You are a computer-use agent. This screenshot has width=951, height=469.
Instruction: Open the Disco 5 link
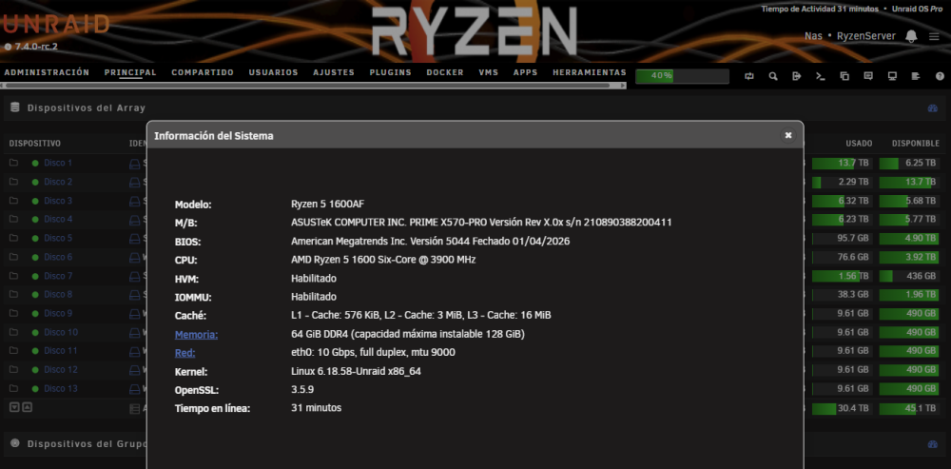point(58,238)
